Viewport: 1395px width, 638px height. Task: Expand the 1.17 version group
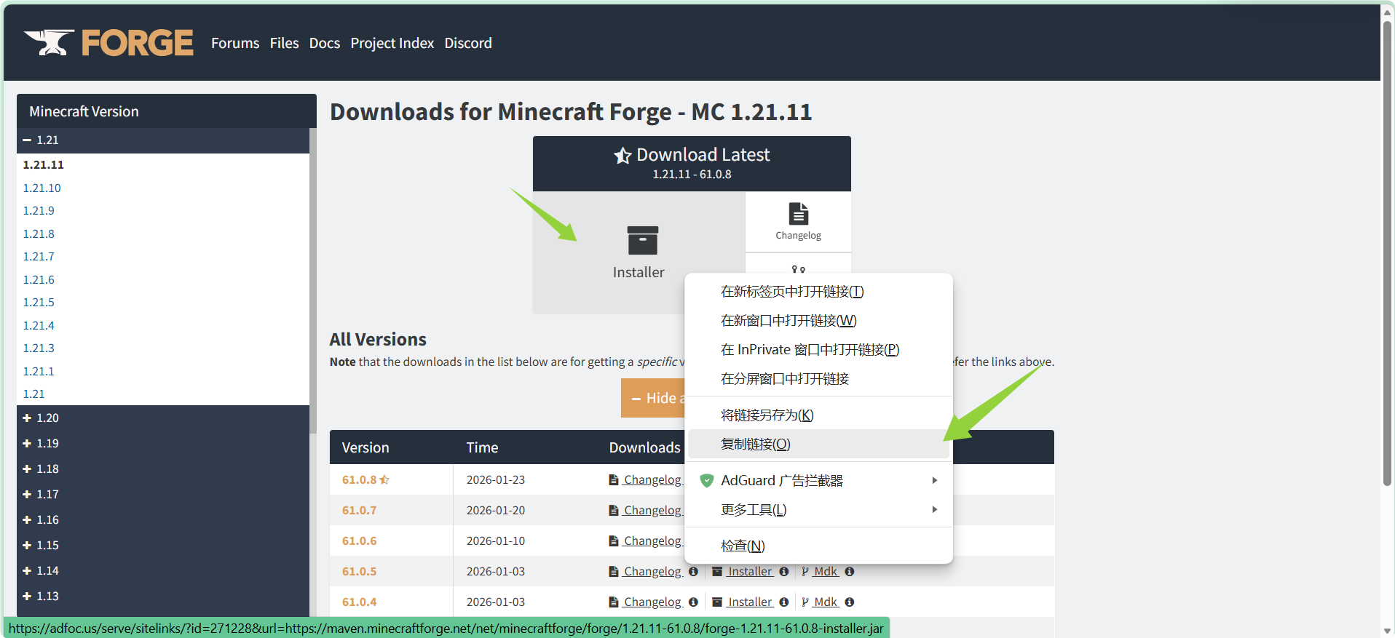click(27, 494)
